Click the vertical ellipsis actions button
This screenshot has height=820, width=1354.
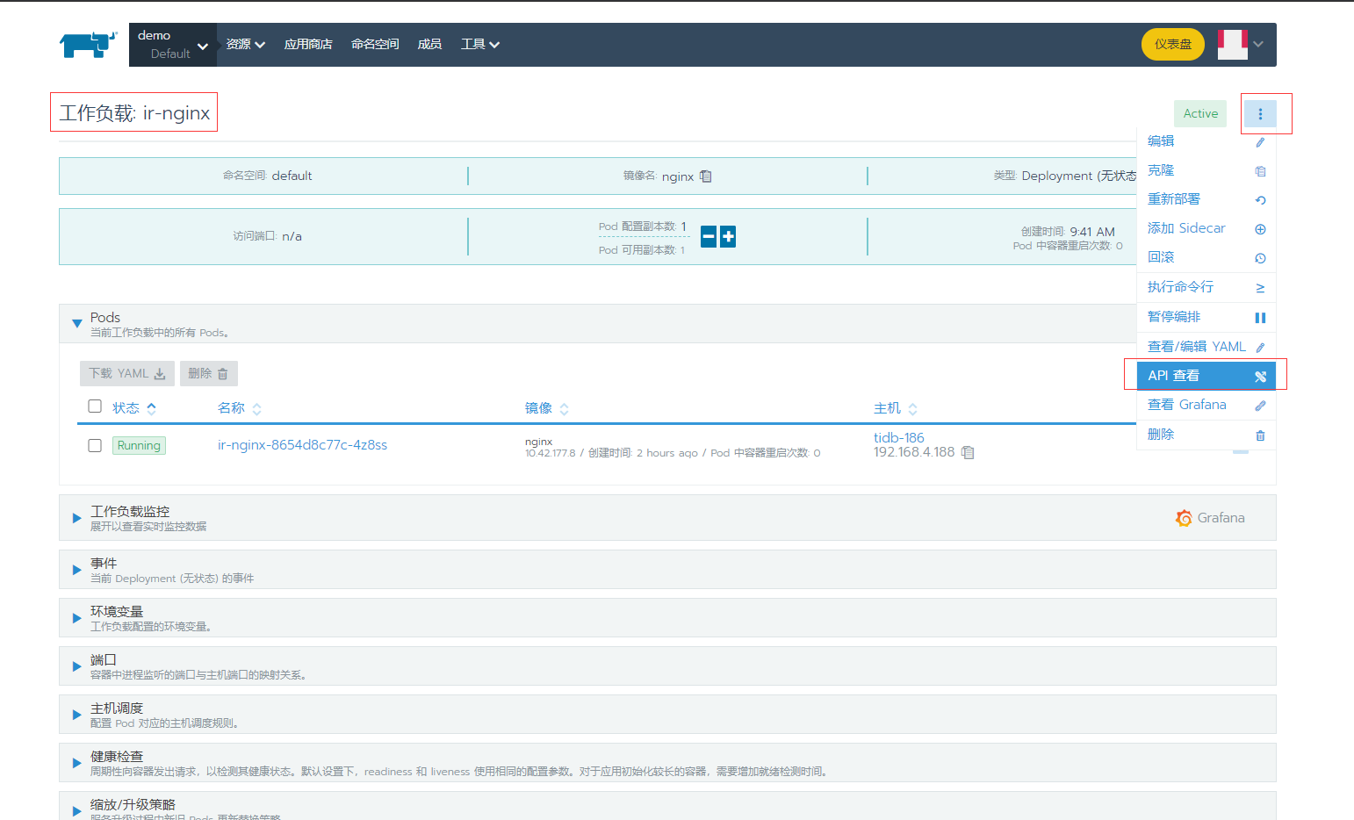coord(1260,114)
